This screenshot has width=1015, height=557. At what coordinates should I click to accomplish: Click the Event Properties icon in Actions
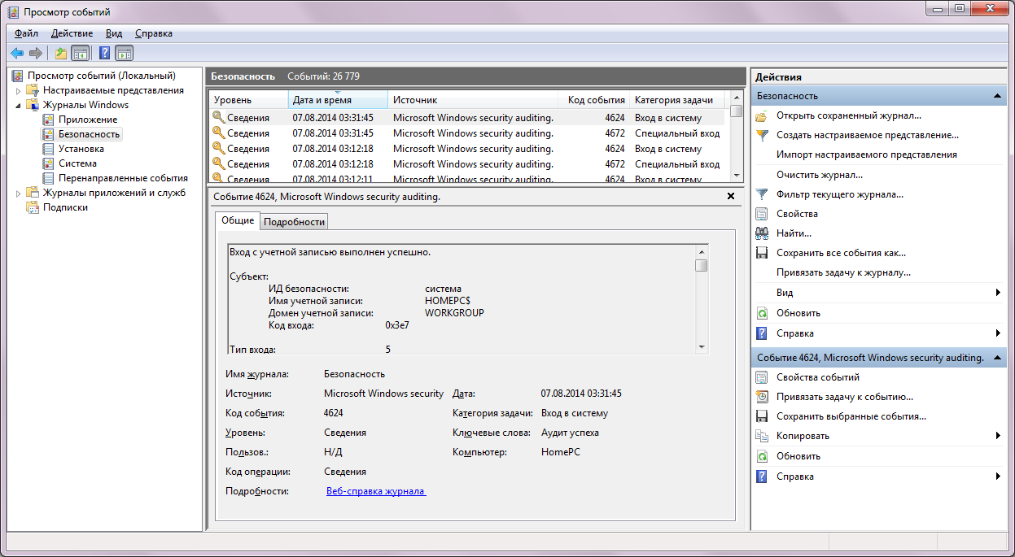tap(762, 377)
